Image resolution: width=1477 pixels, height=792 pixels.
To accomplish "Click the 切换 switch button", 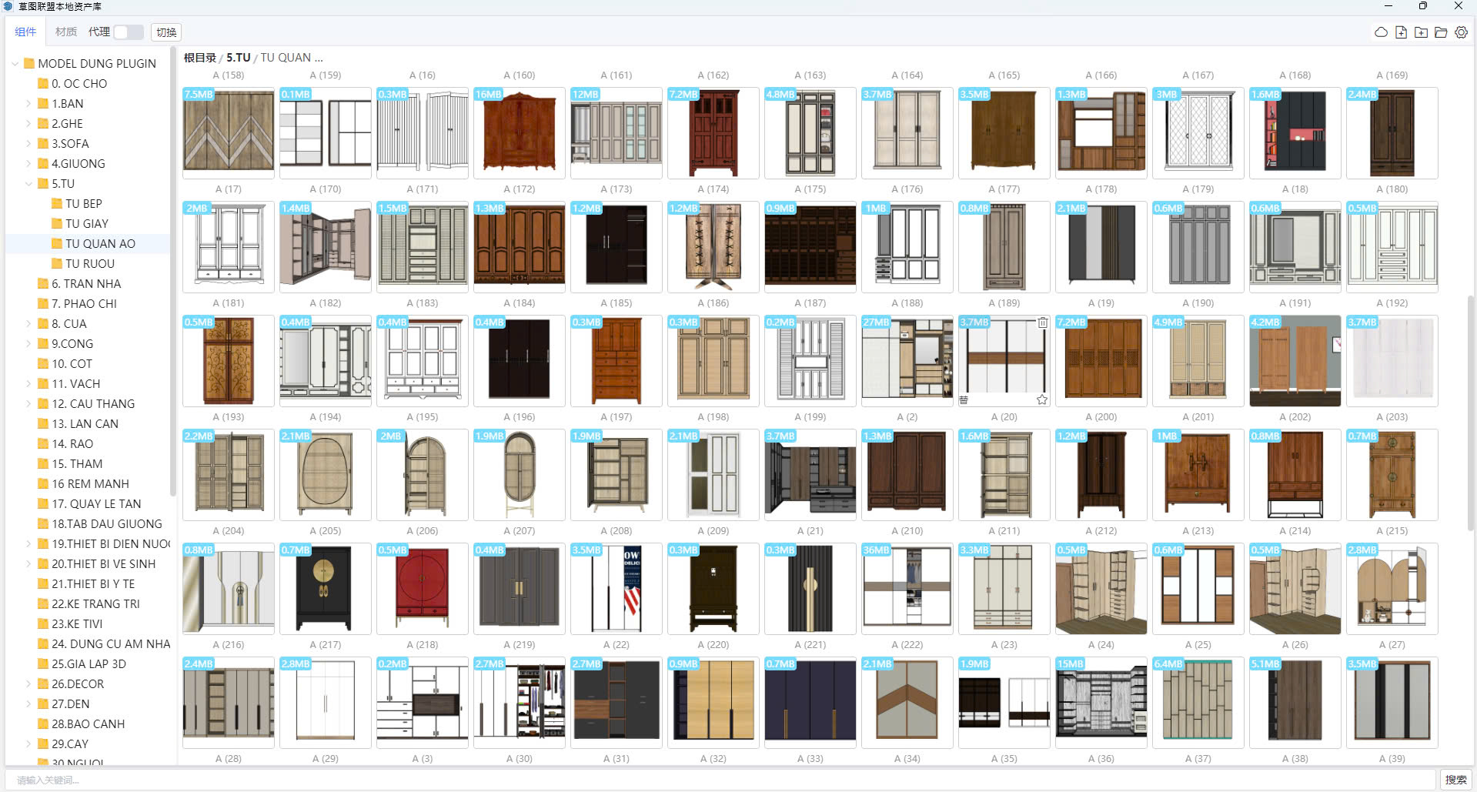I will [166, 32].
